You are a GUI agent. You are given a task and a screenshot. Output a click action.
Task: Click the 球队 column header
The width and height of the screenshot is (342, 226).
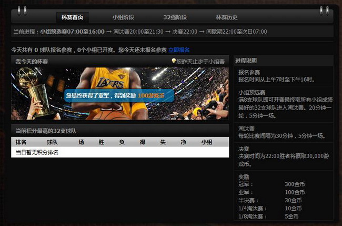[52, 142]
